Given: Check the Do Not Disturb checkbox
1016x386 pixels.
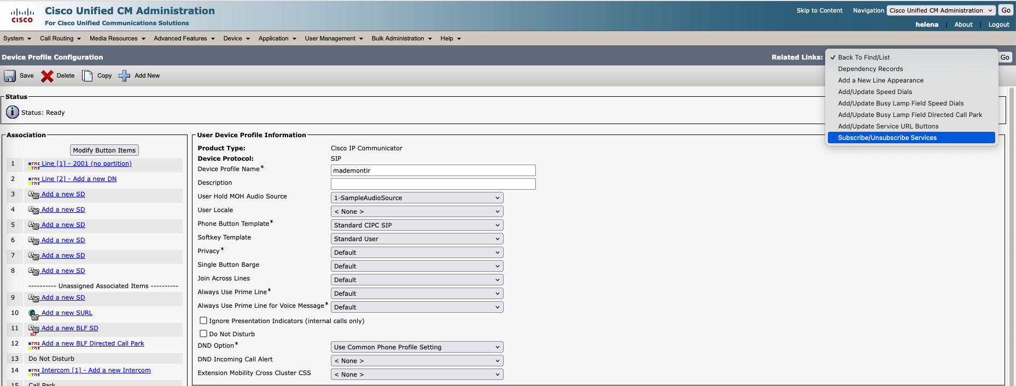Looking at the screenshot, I should (x=203, y=334).
